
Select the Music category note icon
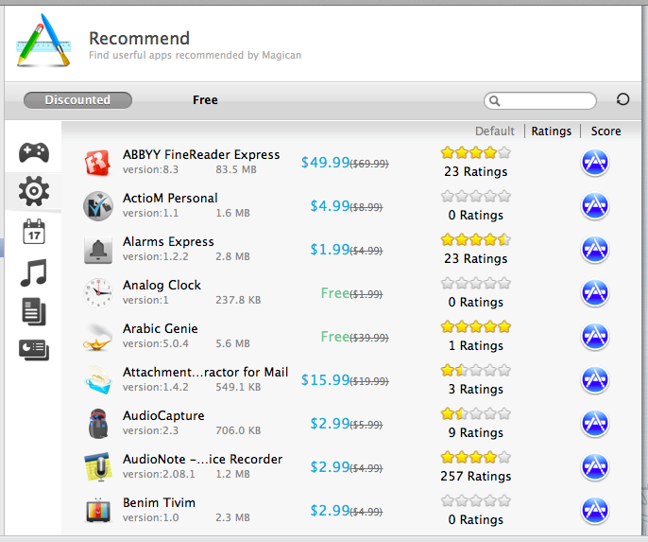pos(34,272)
